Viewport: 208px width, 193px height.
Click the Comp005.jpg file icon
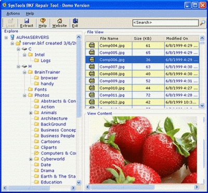point(92,52)
